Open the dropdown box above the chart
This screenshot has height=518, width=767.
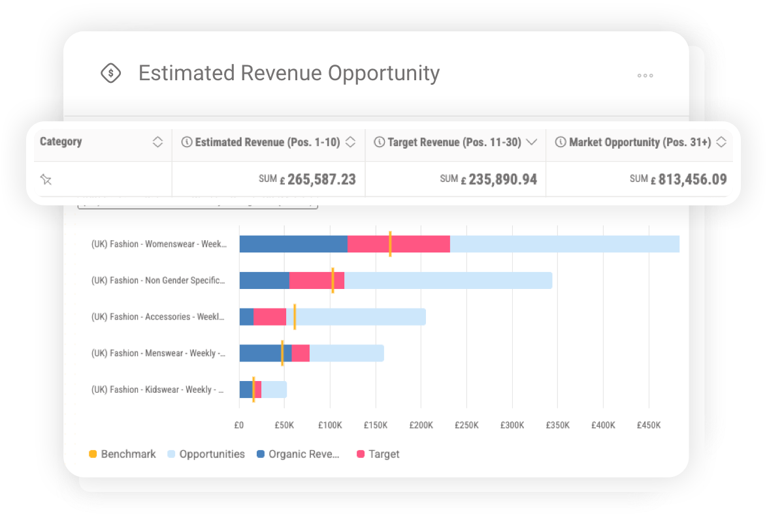(197, 206)
